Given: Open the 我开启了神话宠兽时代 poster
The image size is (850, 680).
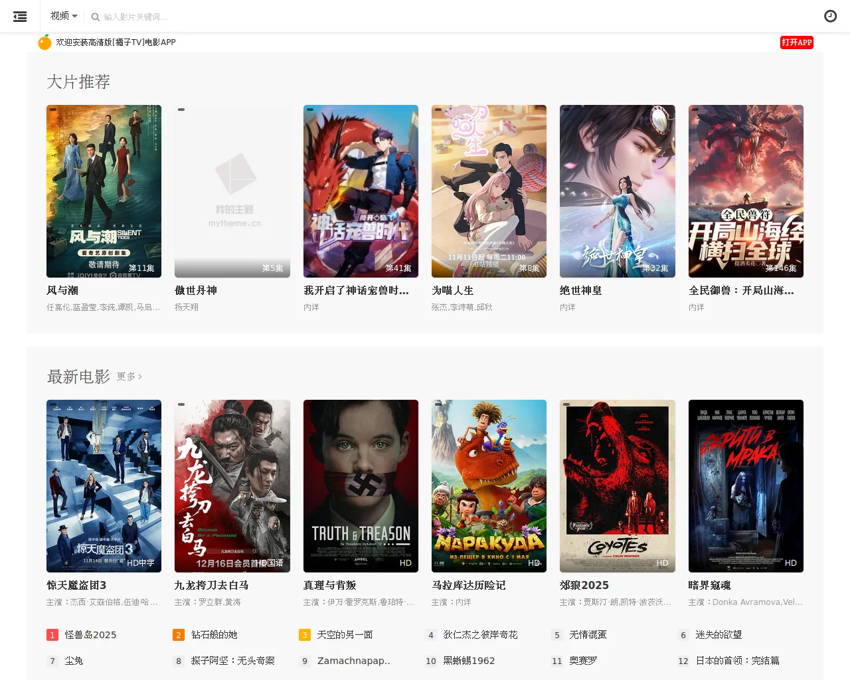Looking at the screenshot, I should click(x=361, y=191).
